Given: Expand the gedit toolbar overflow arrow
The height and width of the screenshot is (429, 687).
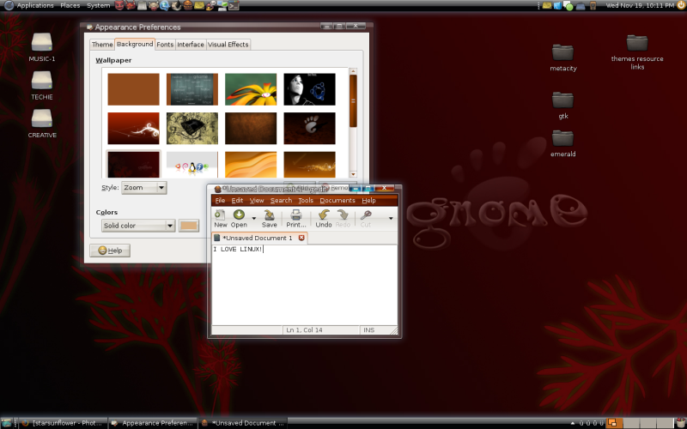Looking at the screenshot, I should tap(392, 218).
